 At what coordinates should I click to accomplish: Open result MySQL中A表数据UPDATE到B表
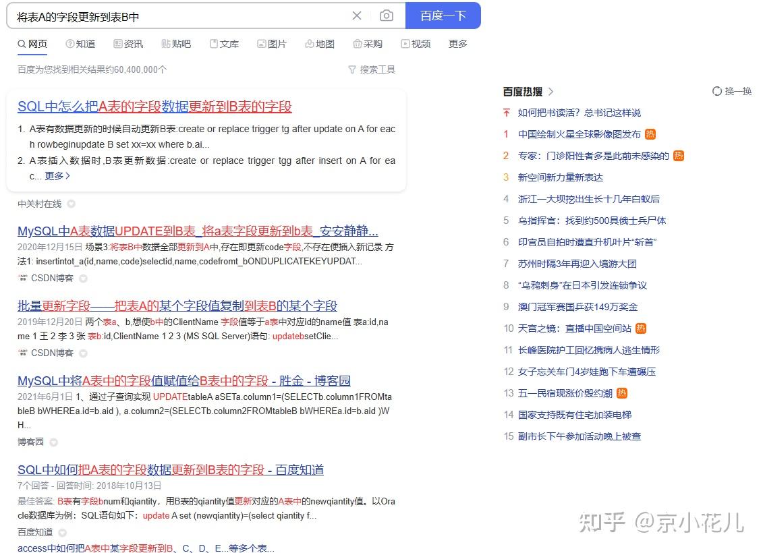tap(198, 231)
